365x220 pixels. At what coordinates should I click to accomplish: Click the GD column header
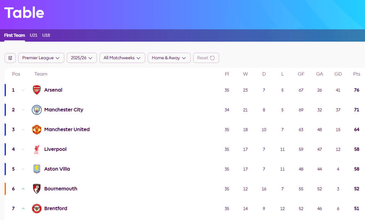point(338,74)
